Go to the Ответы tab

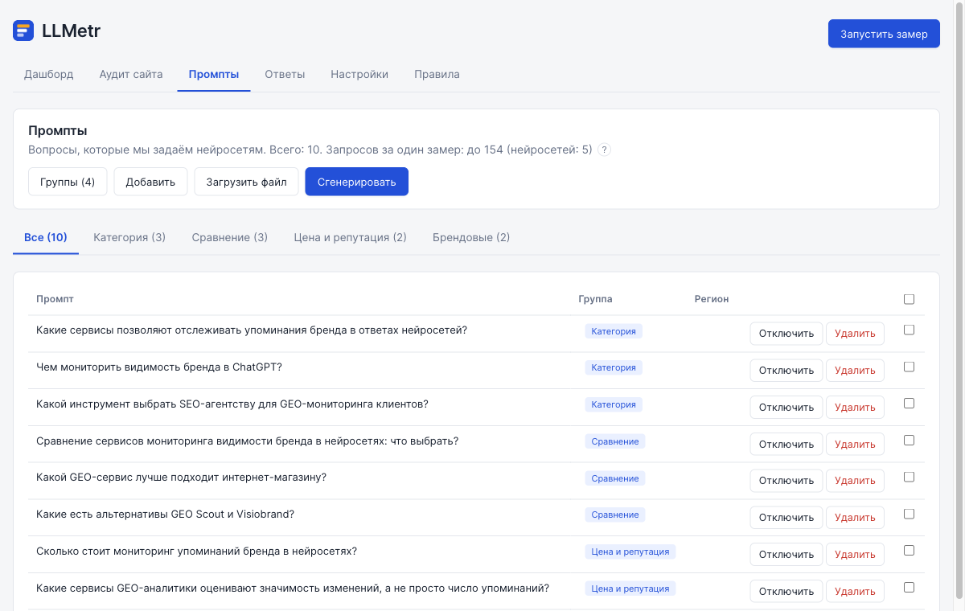pos(285,75)
